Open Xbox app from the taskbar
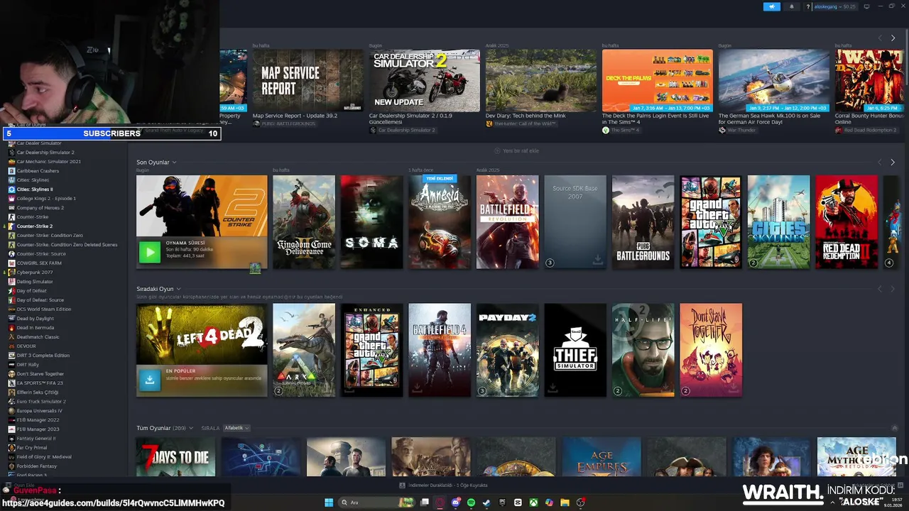909x511 pixels. 533,502
